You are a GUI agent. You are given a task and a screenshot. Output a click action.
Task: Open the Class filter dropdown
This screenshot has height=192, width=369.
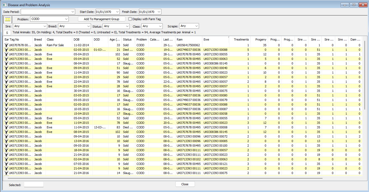click(160, 26)
